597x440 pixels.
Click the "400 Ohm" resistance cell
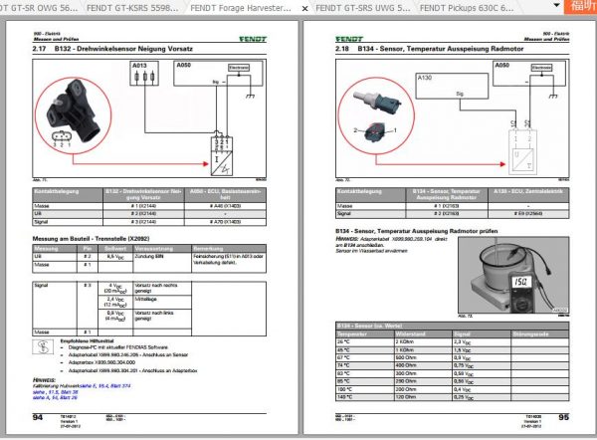(x=423, y=365)
